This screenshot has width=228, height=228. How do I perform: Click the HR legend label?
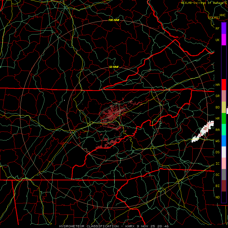(x=217, y=119)
